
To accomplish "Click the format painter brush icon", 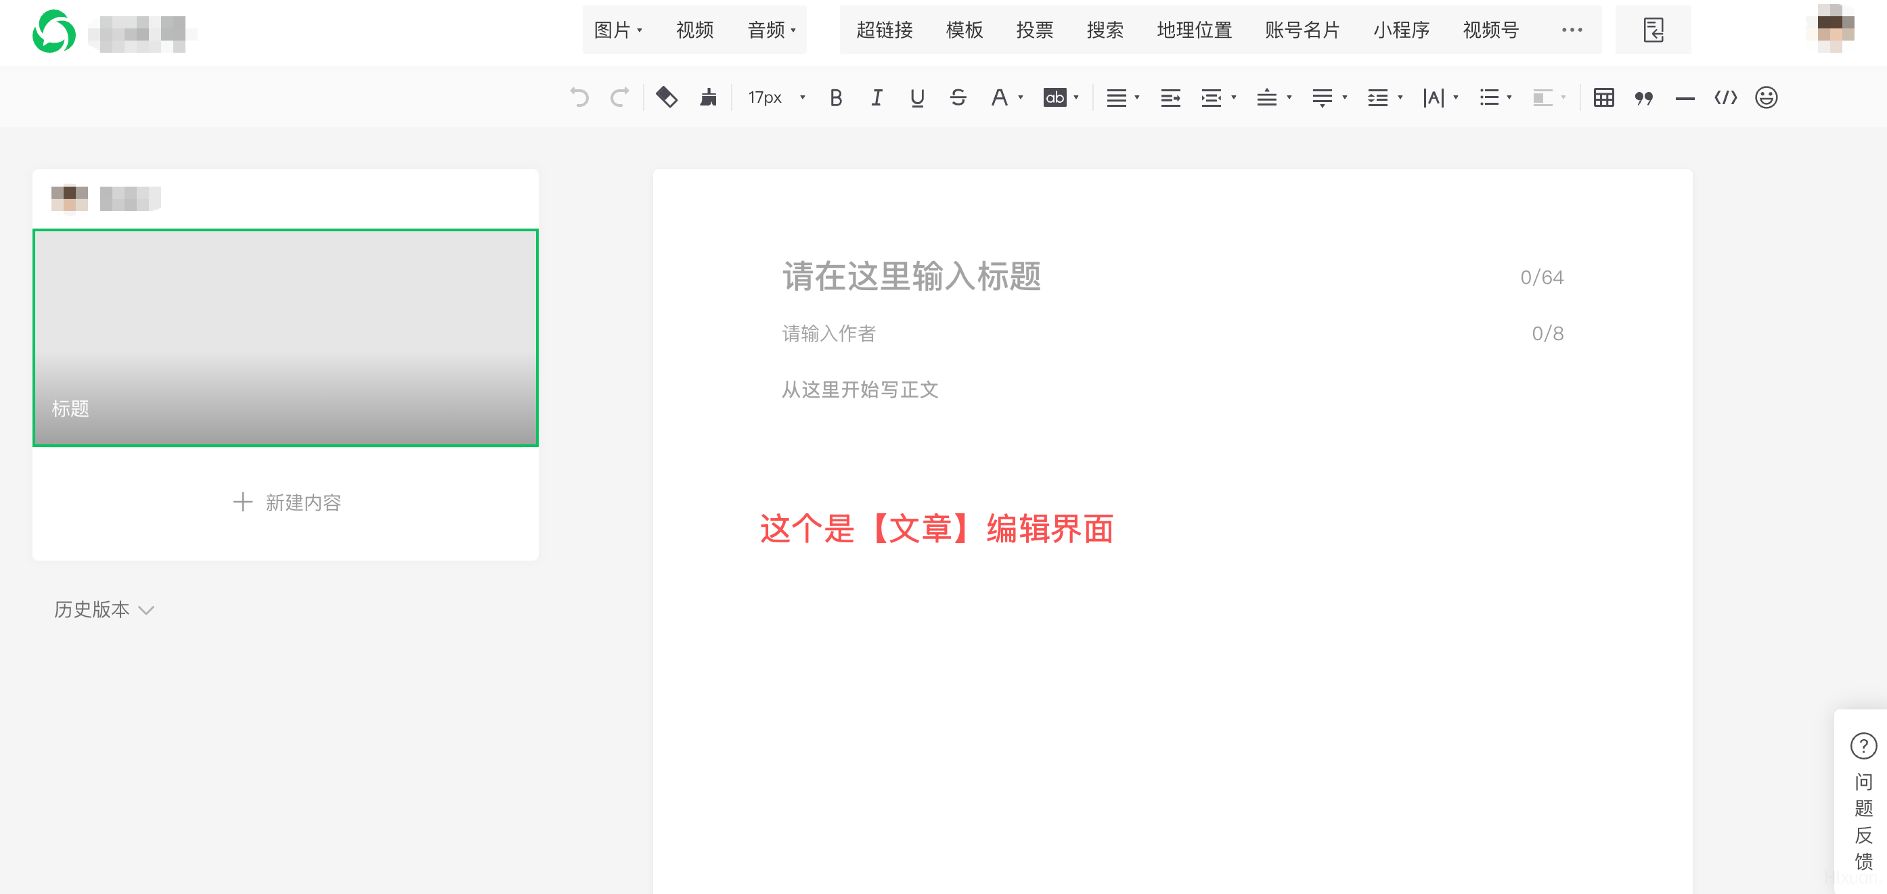I will pos(708,97).
